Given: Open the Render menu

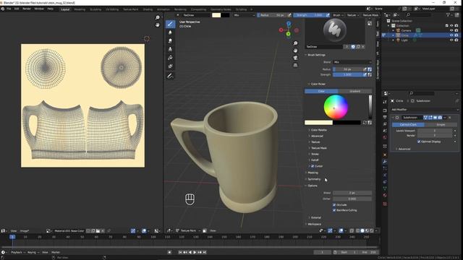Looking at the screenshot, I should (27, 9).
